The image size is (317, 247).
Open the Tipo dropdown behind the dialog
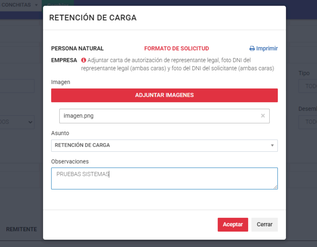point(308,86)
